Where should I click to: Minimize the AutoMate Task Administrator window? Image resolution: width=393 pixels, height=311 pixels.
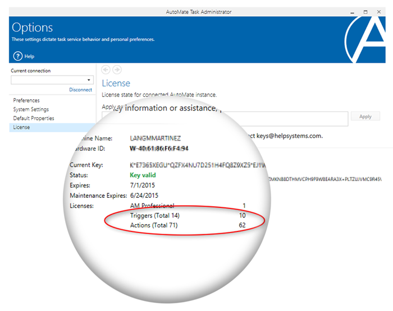(x=353, y=12)
